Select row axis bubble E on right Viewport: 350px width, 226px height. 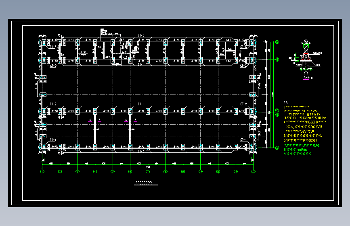coord(277,42)
